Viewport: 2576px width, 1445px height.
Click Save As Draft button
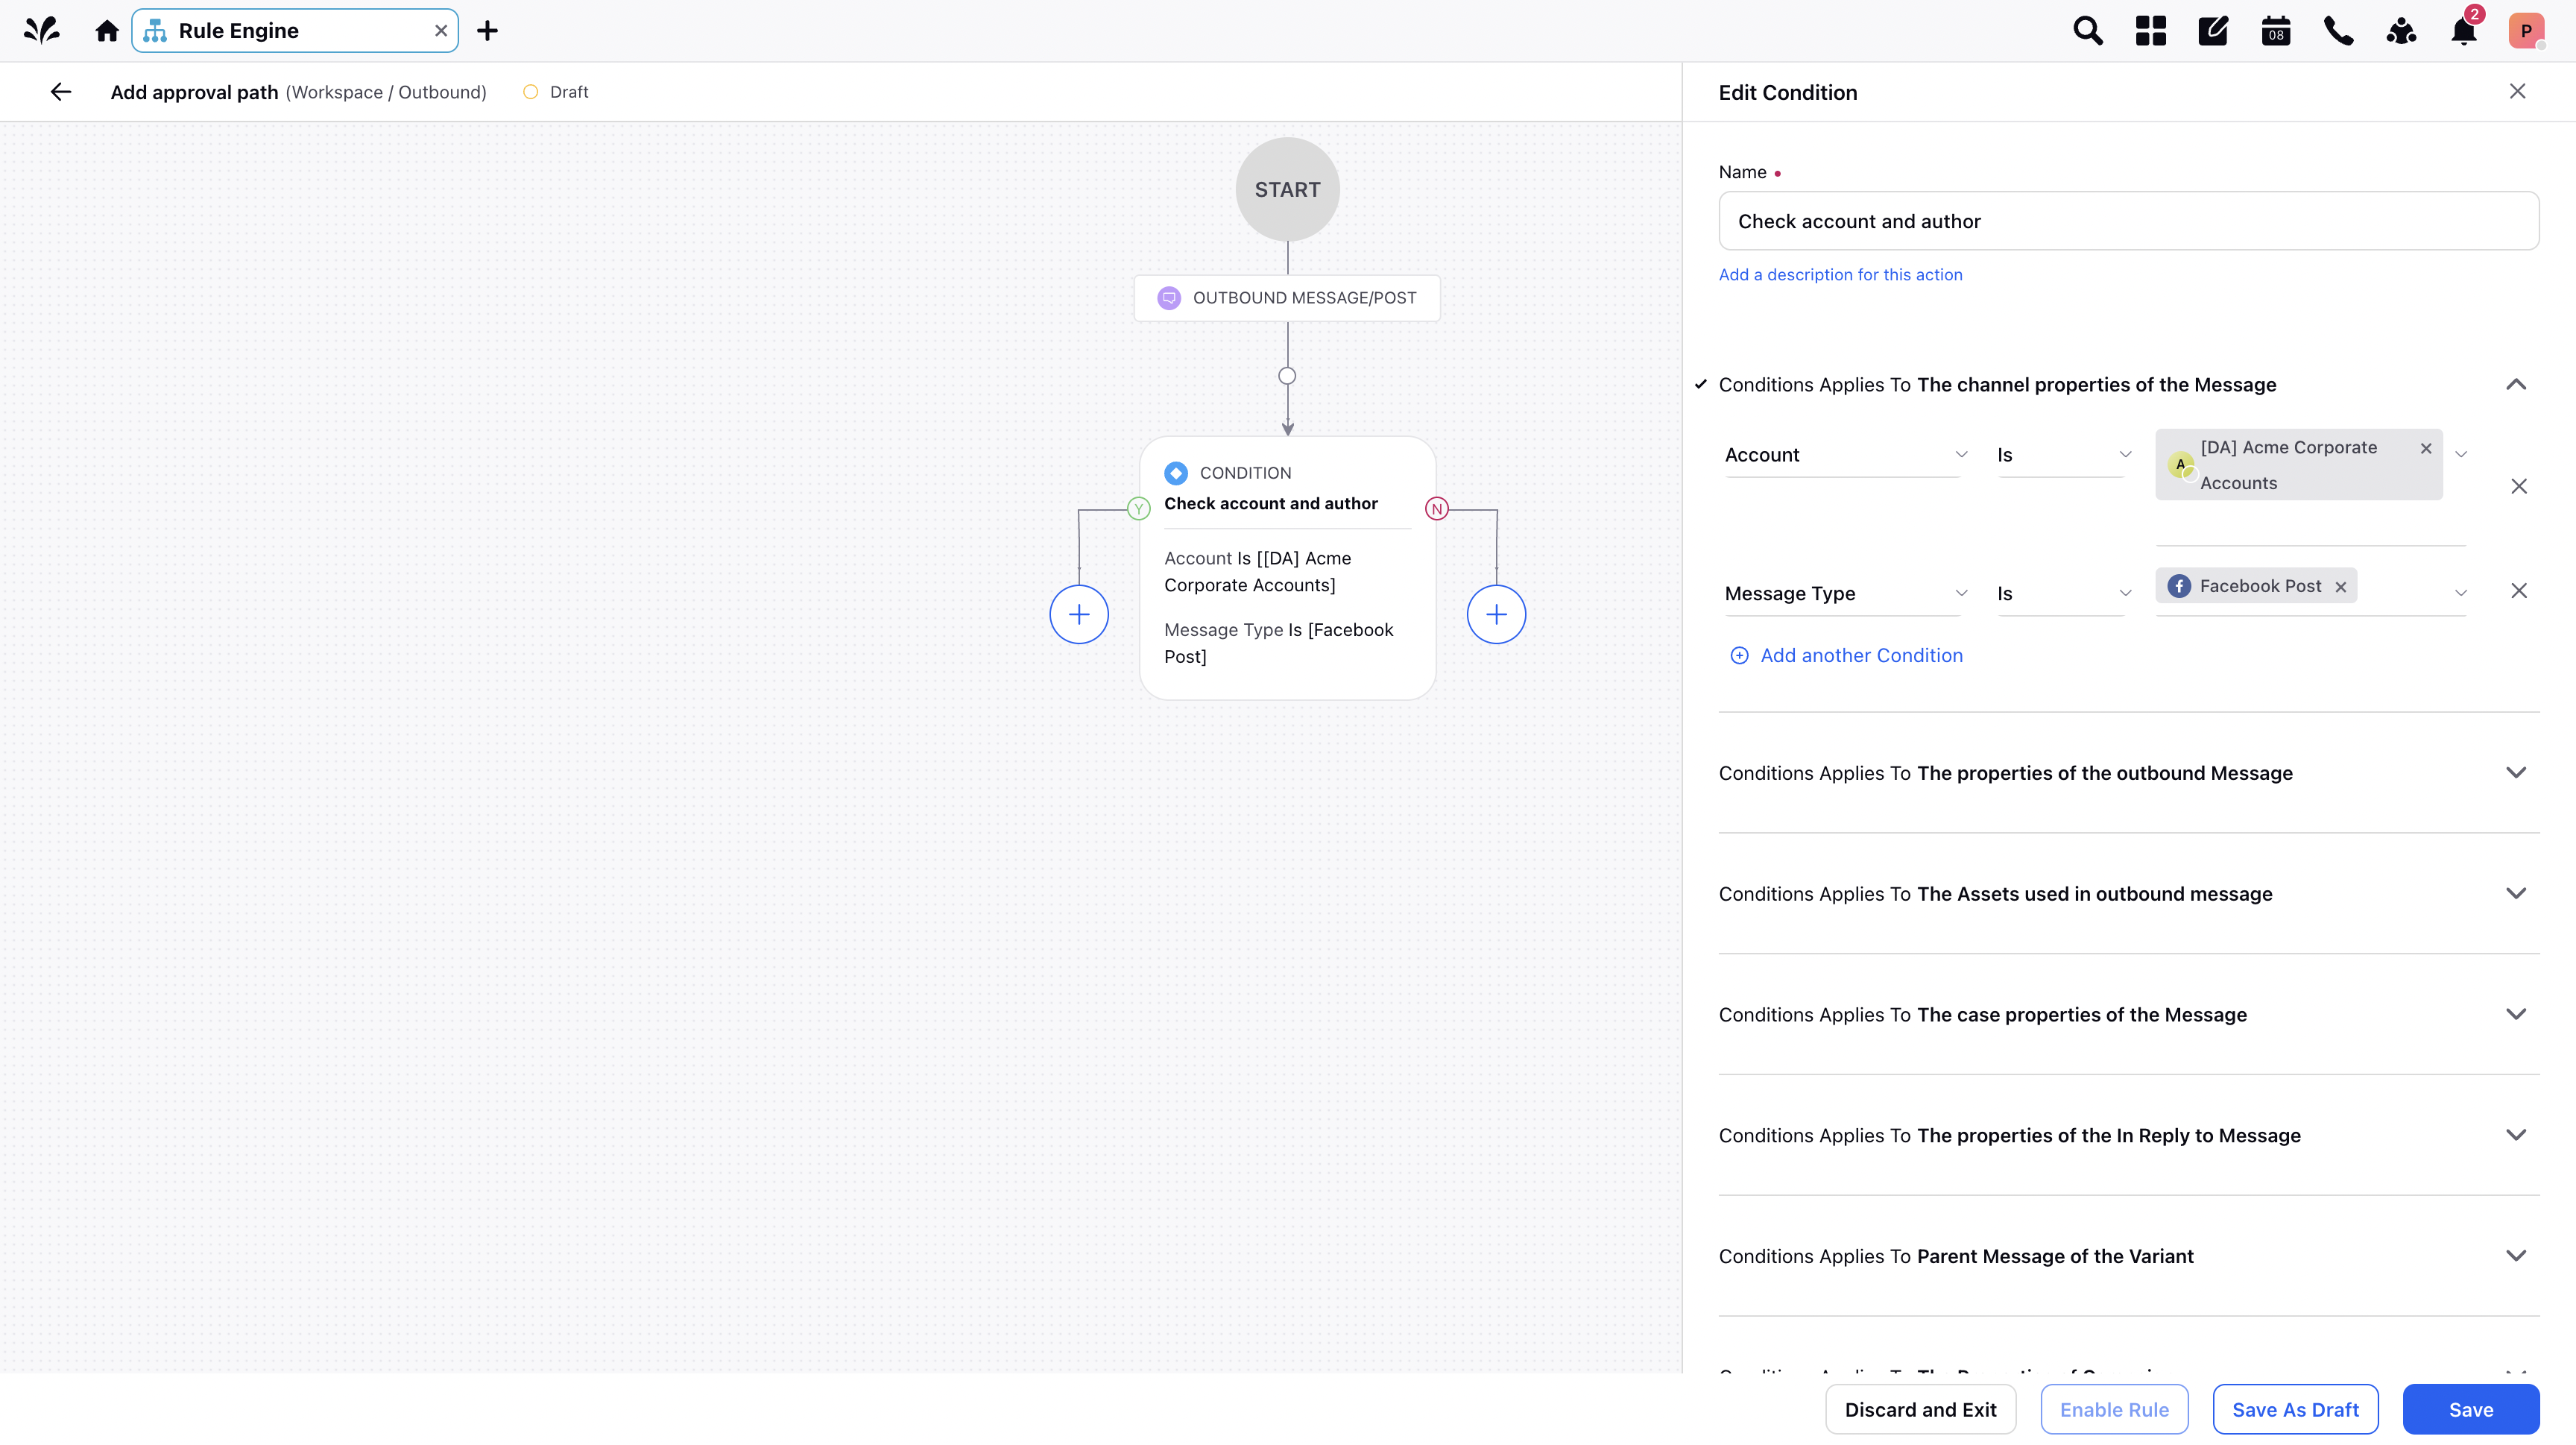click(x=2295, y=1408)
